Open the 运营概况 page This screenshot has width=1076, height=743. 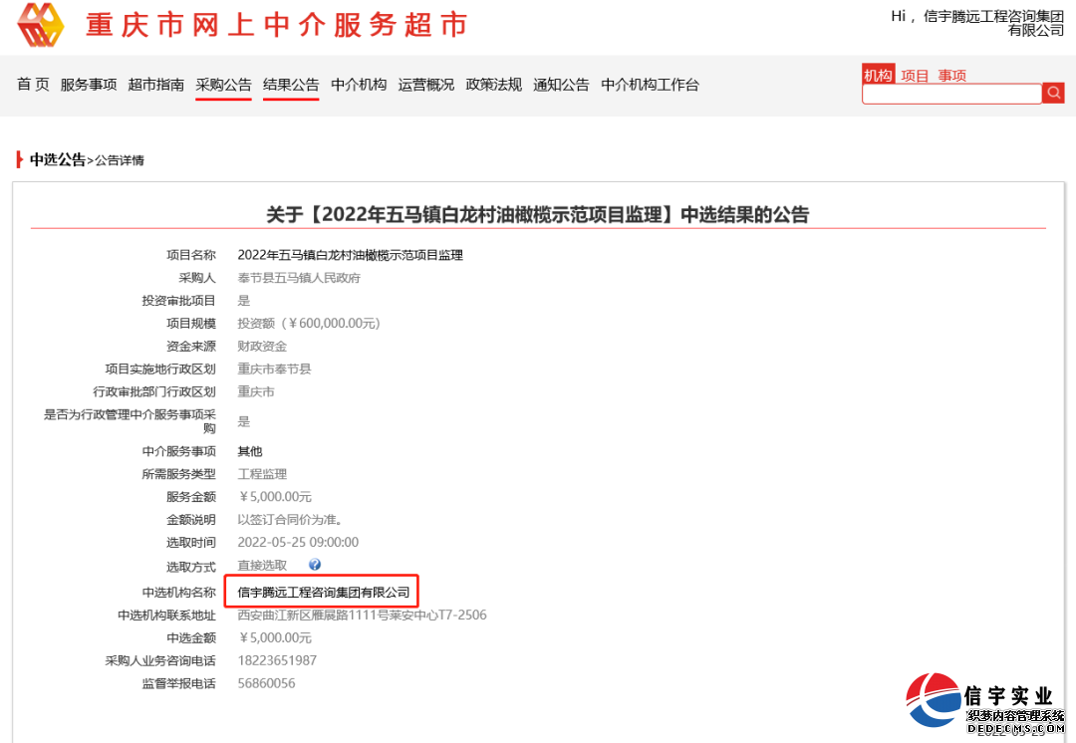[425, 85]
